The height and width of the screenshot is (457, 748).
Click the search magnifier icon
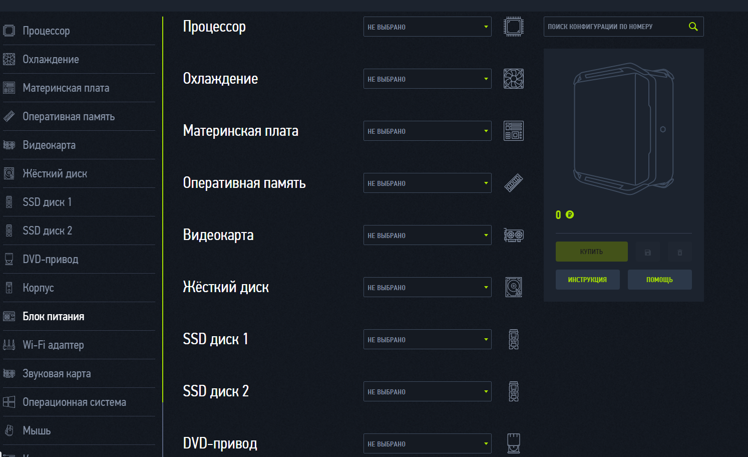point(693,27)
